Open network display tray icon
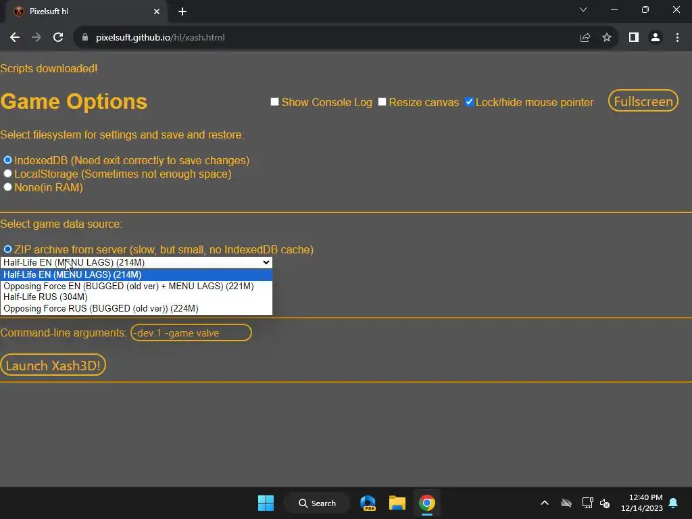 pyautogui.click(x=587, y=503)
